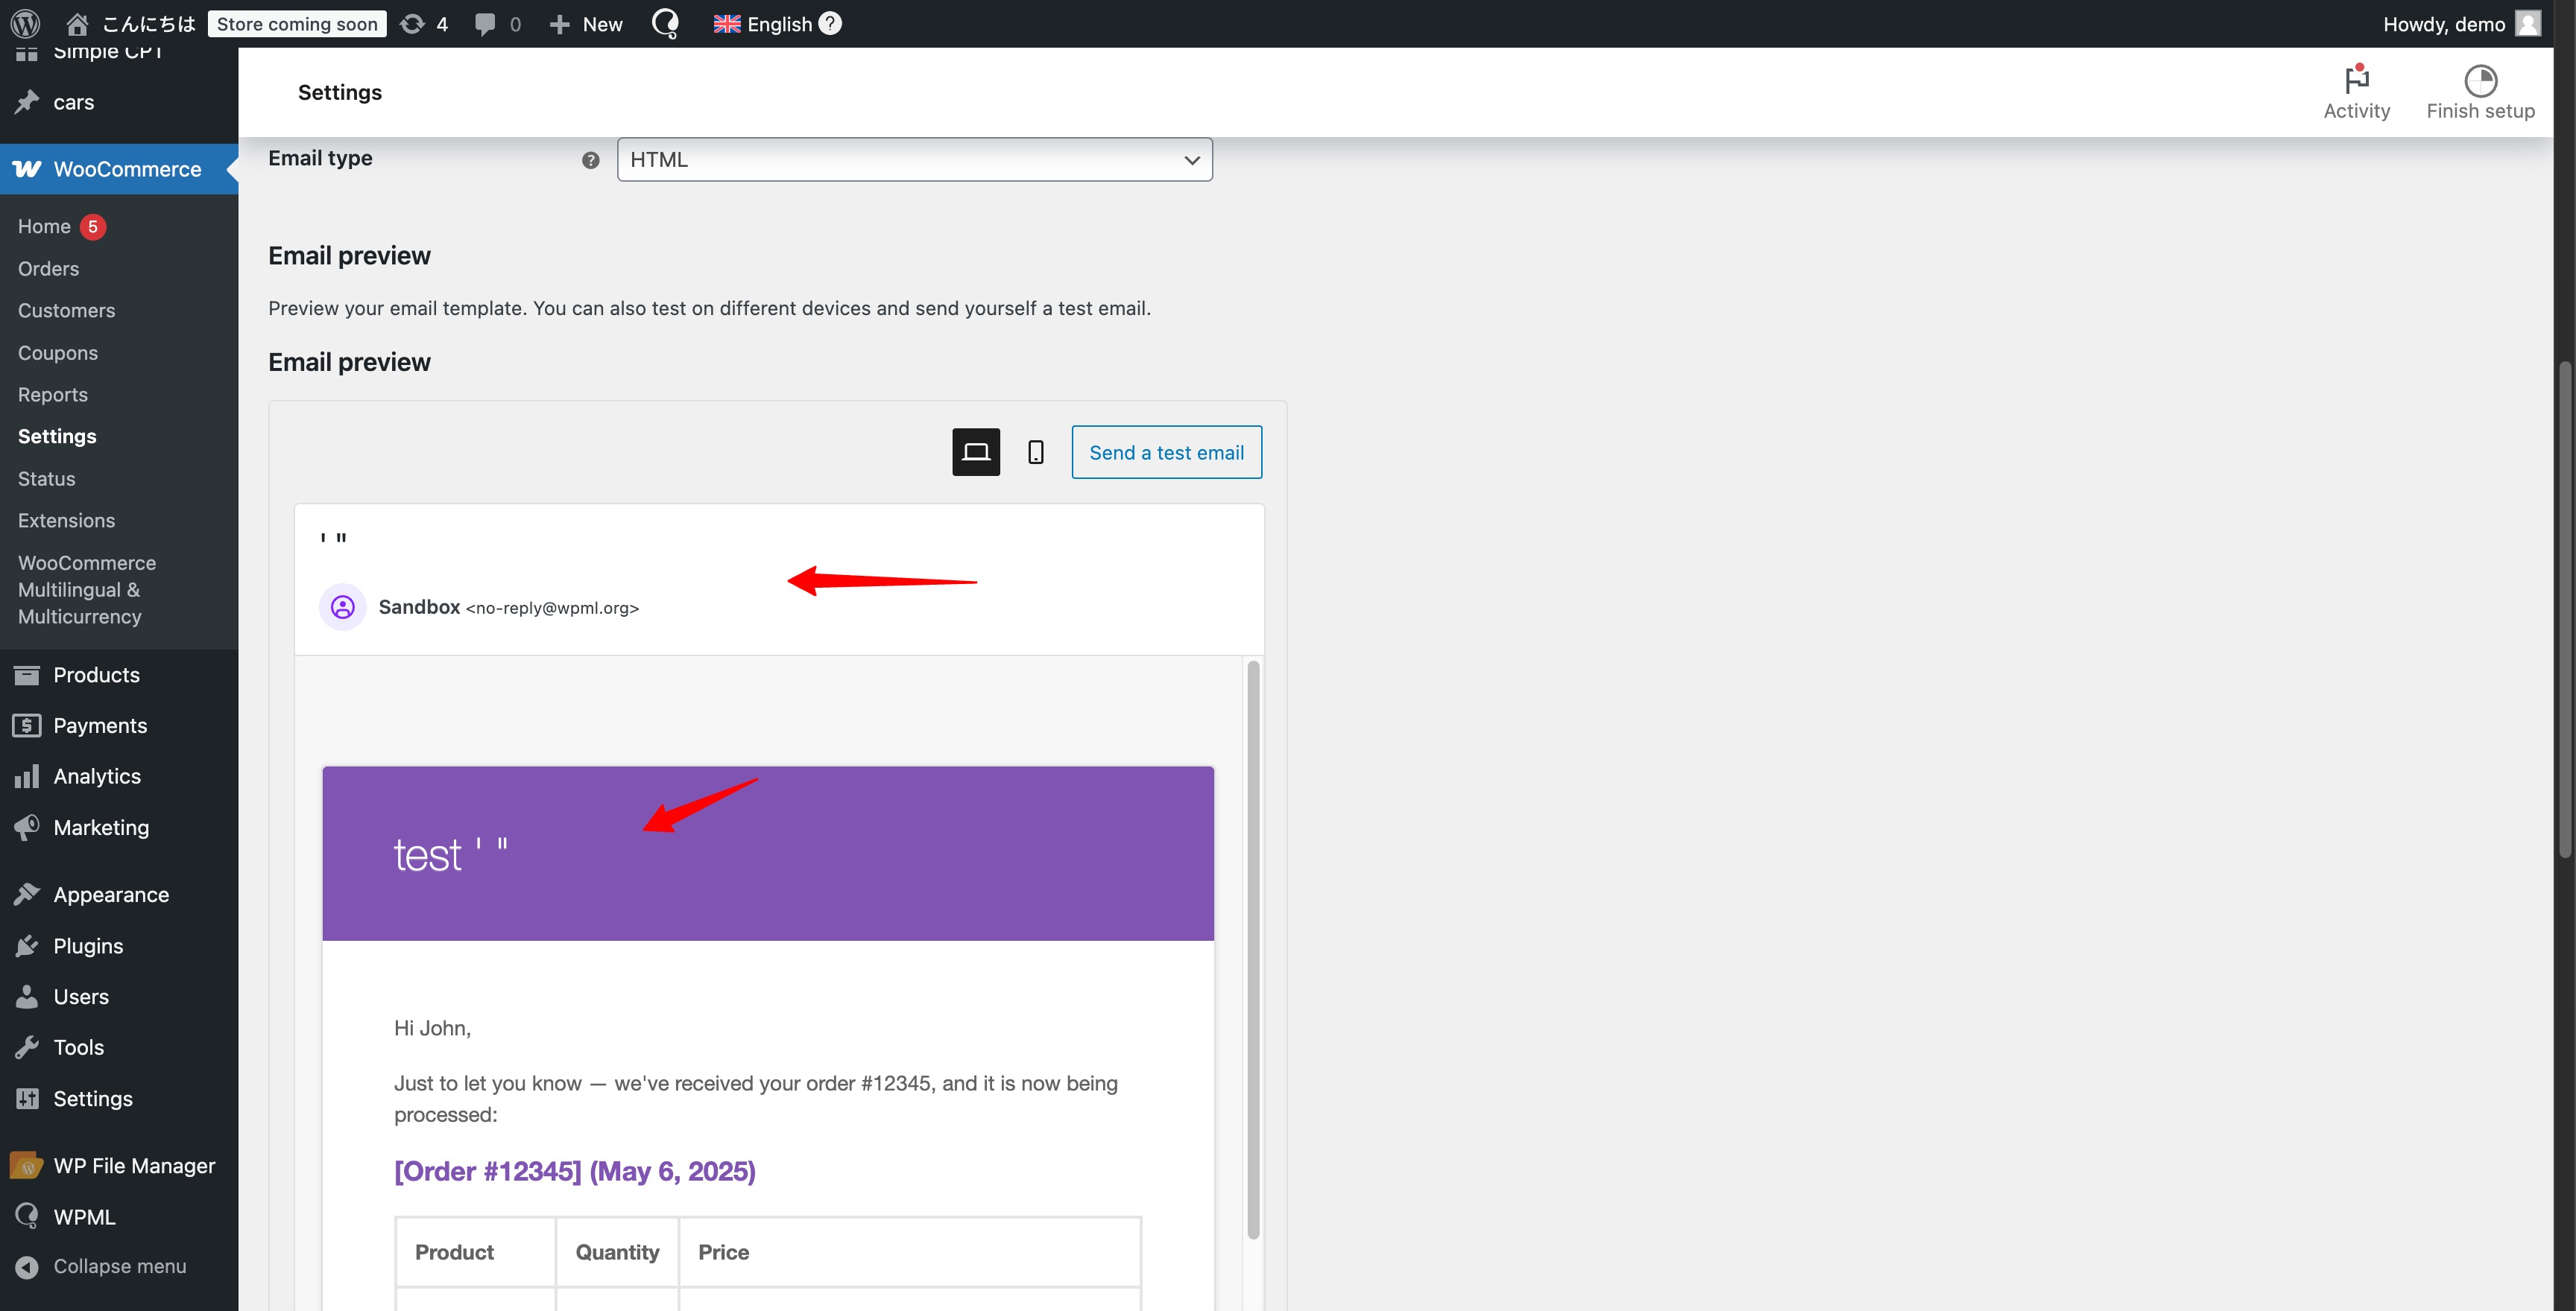Switch to mobile preview icon
Screen dimensions: 2576x1311
[x=1036, y=453]
